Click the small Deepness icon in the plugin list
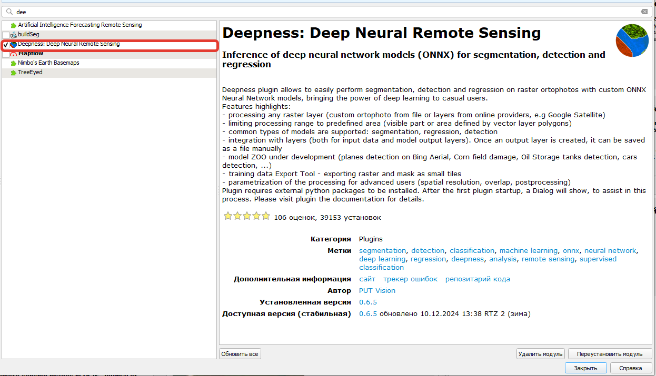The height and width of the screenshot is (376, 656). click(14, 45)
